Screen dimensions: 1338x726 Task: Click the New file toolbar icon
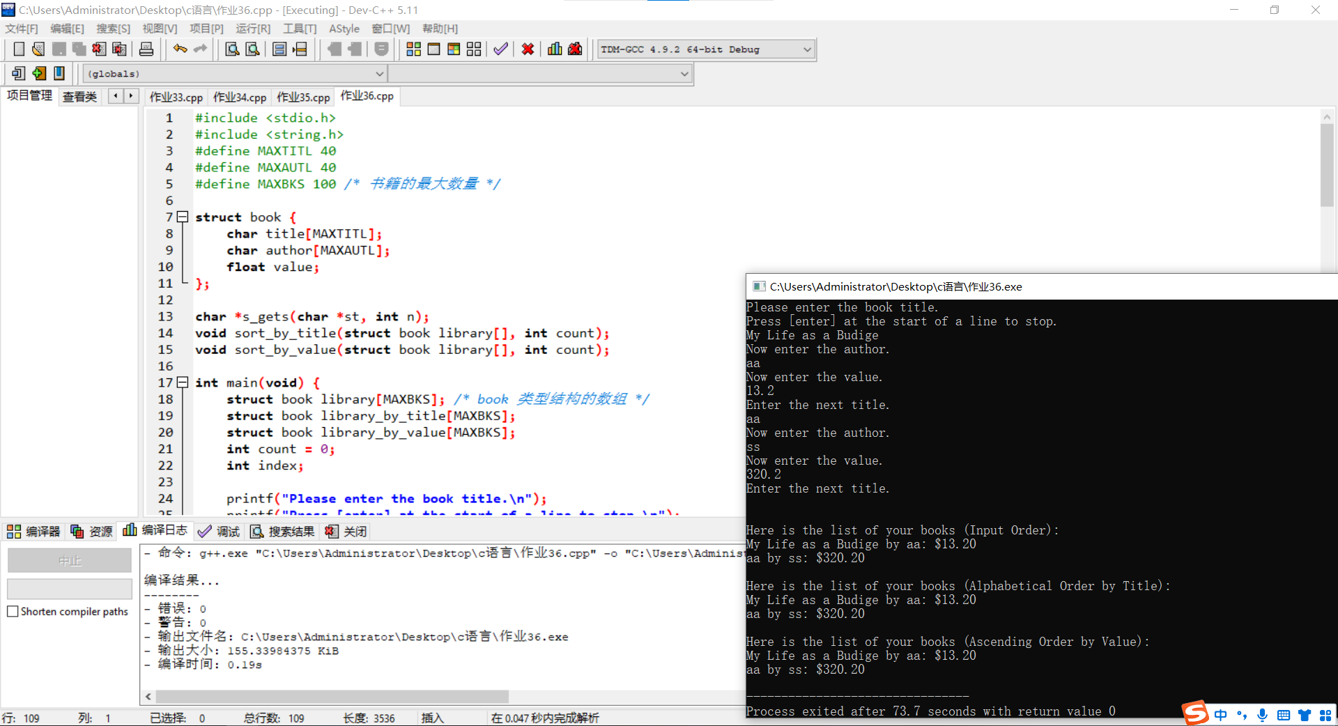coord(19,49)
